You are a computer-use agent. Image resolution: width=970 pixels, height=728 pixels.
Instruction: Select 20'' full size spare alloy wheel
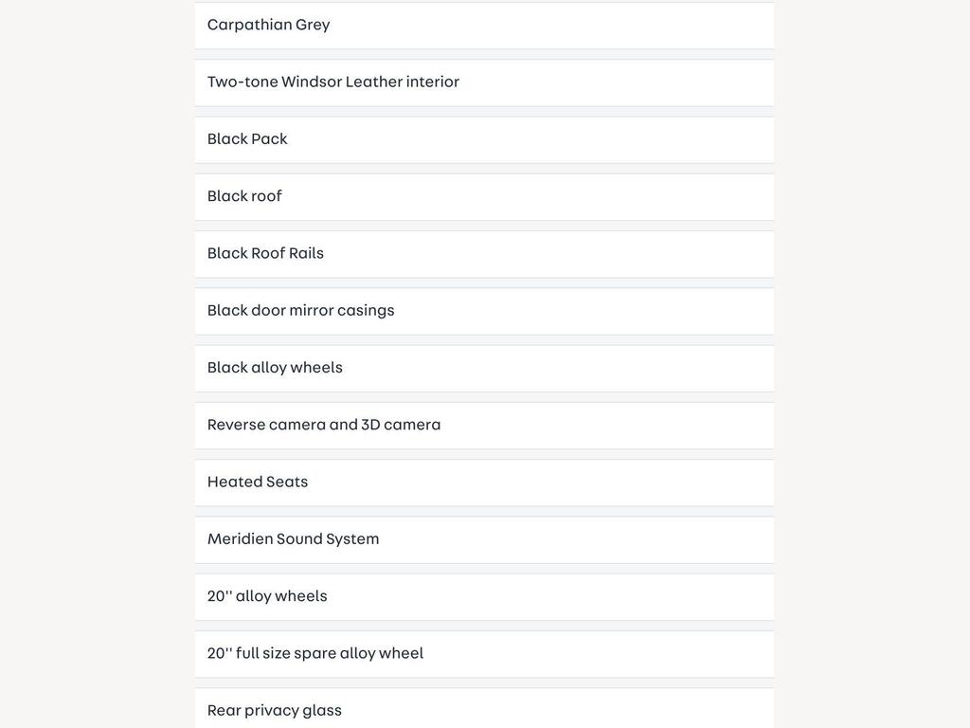[x=484, y=654]
